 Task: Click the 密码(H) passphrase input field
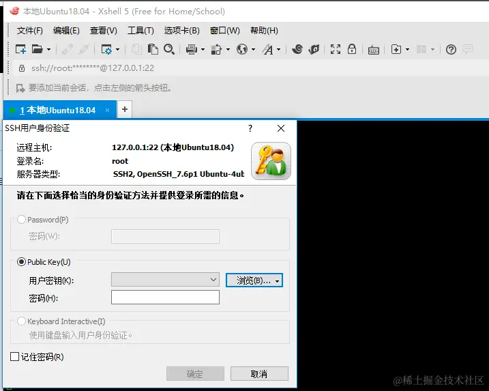point(165,297)
